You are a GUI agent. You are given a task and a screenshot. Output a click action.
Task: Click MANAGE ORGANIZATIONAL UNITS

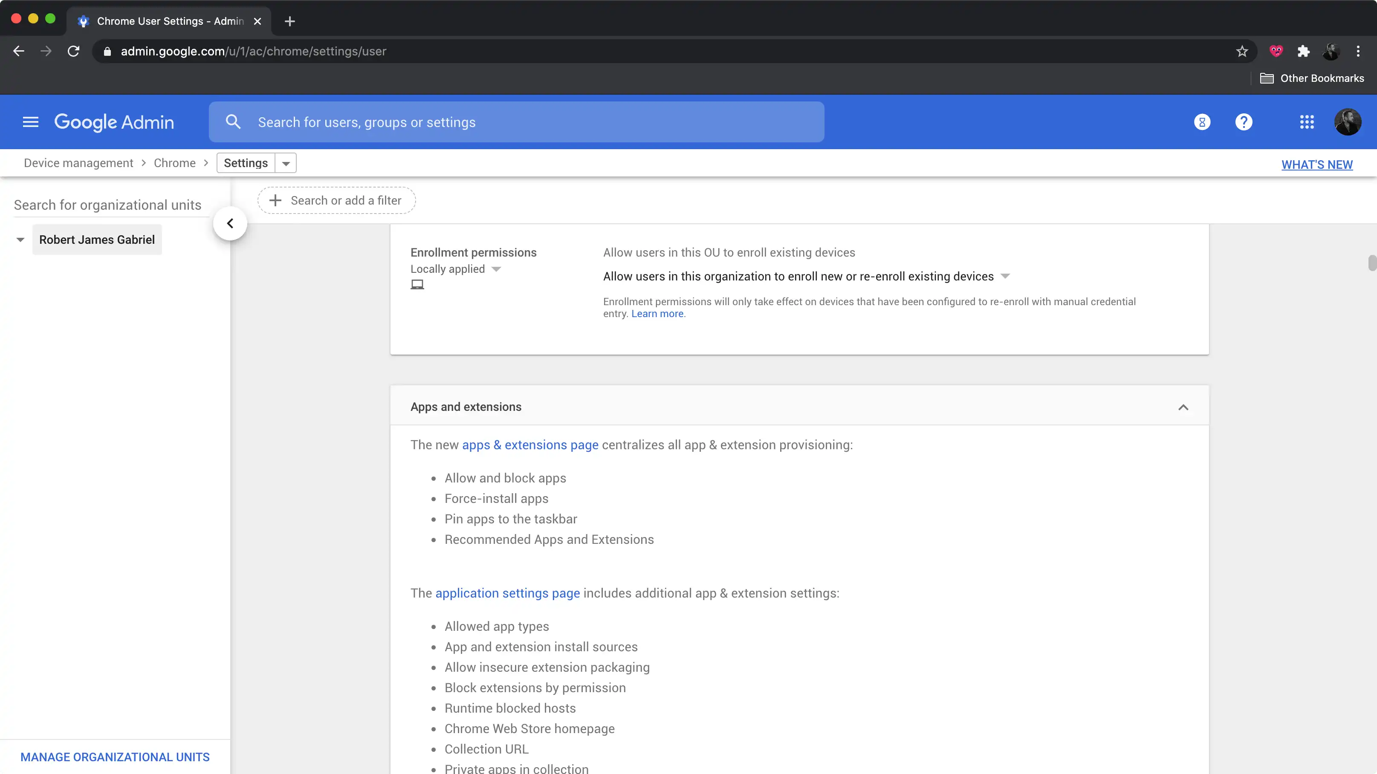click(x=115, y=757)
